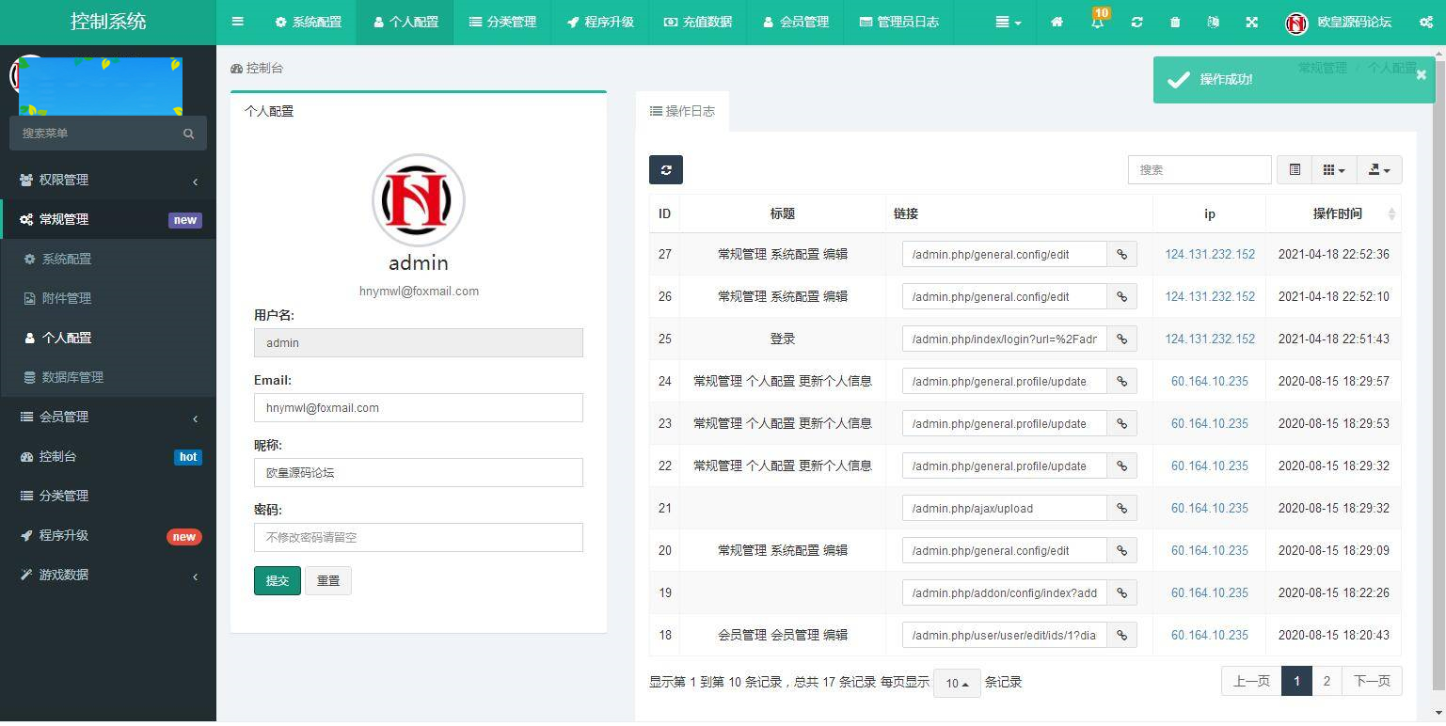1446x726 pixels.
Task: Open the export dropdown next to the grid icon
Action: point(1378,169)
